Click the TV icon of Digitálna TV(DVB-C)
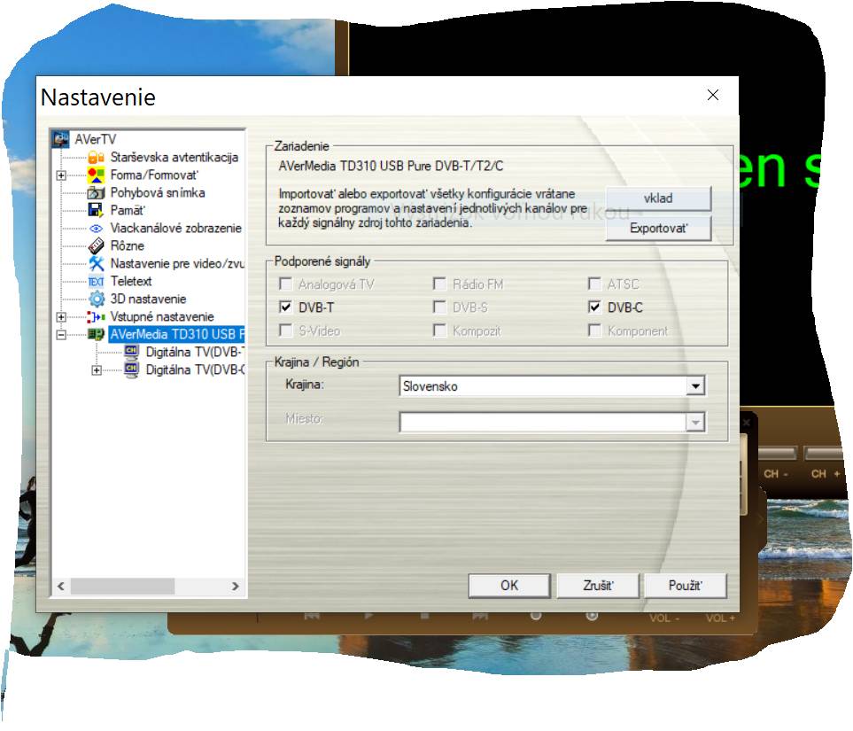This screenshot has width=853, height=731. pos(132,370)
